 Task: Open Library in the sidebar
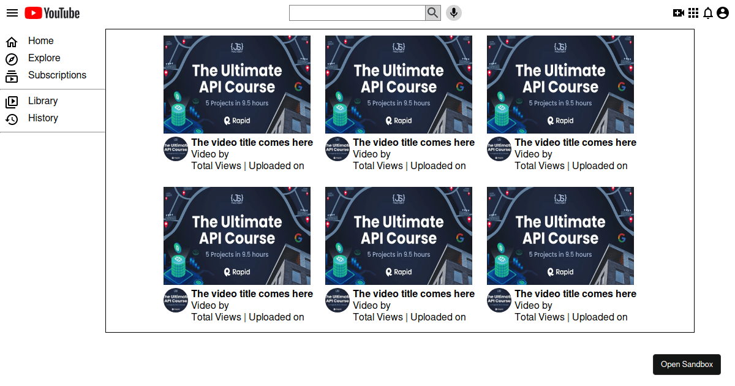click(43, 101)
